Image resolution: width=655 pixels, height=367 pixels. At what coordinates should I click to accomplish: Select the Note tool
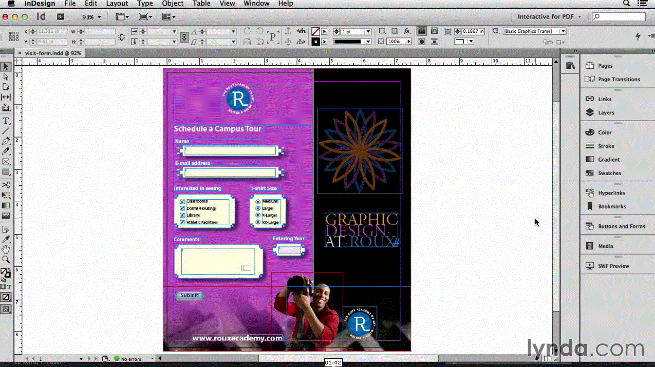tap(6, 229)
